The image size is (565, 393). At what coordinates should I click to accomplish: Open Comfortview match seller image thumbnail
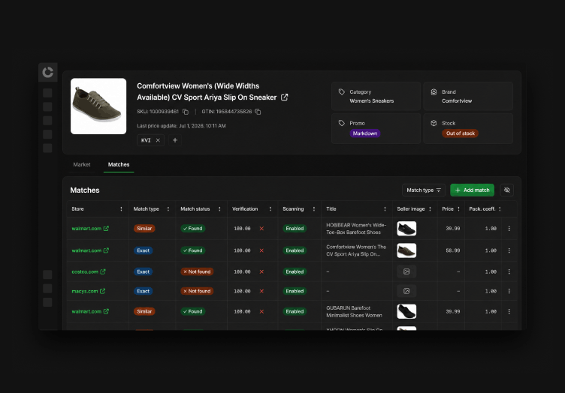pyautogui.click(x=406, y=250)
